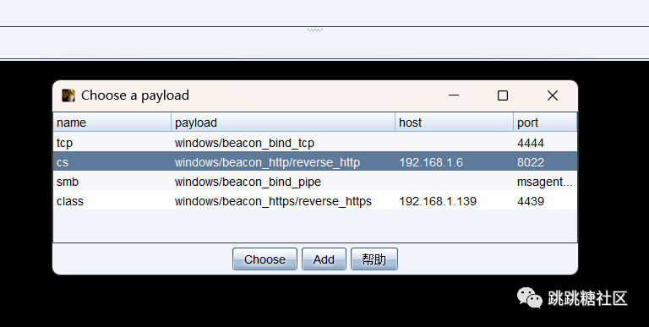Click the Choose a payload window icon
The width and height of the screenshot is (649, 327).
(x=68, y=95)
